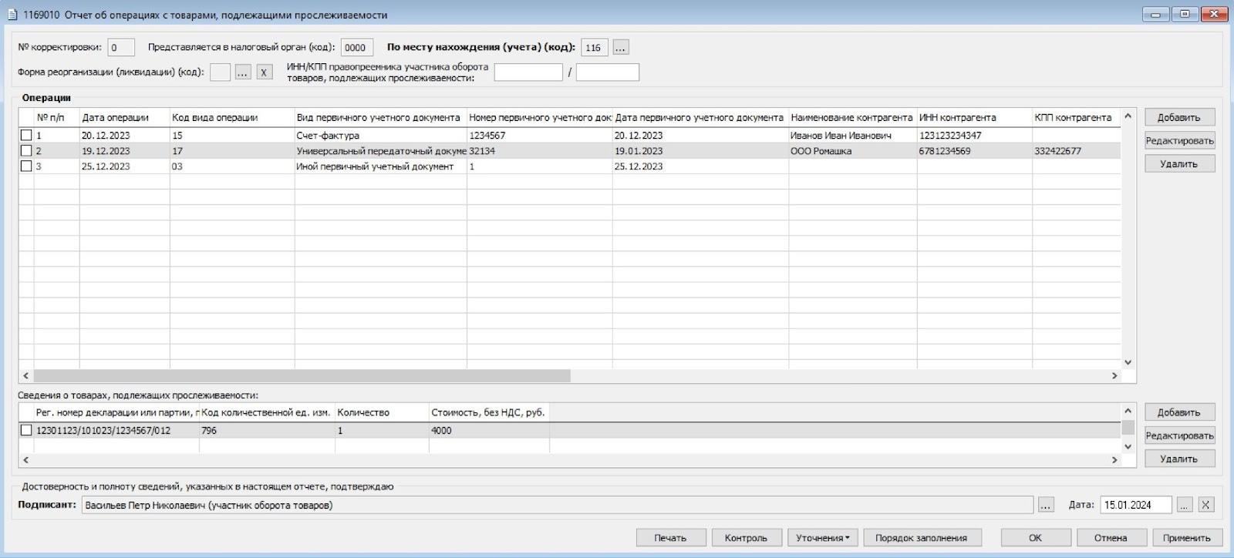Click the Печать button
Image resolution: width=1234 pixels, height=558 pixels.
click(x=670, y=538)
